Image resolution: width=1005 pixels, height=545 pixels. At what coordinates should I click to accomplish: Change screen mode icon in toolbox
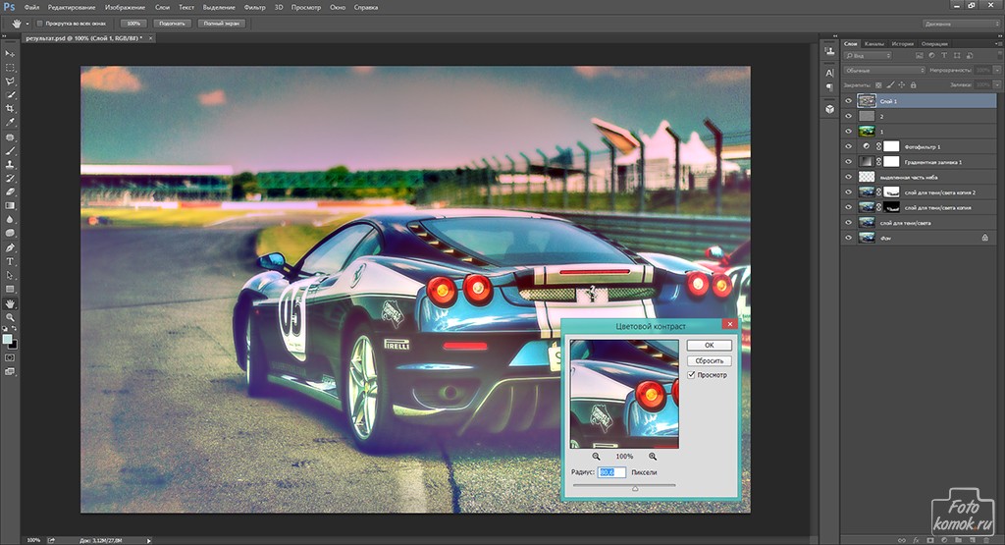[10, 371]
